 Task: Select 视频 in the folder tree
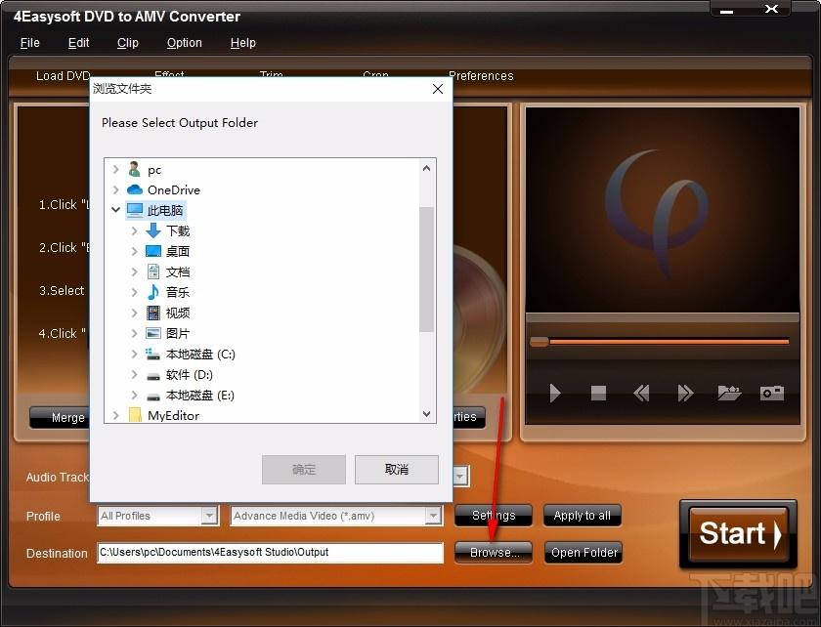coord(178,313)
